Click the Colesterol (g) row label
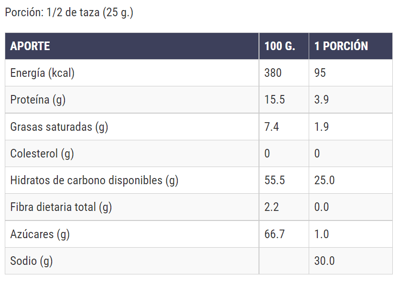 (42, 154)
